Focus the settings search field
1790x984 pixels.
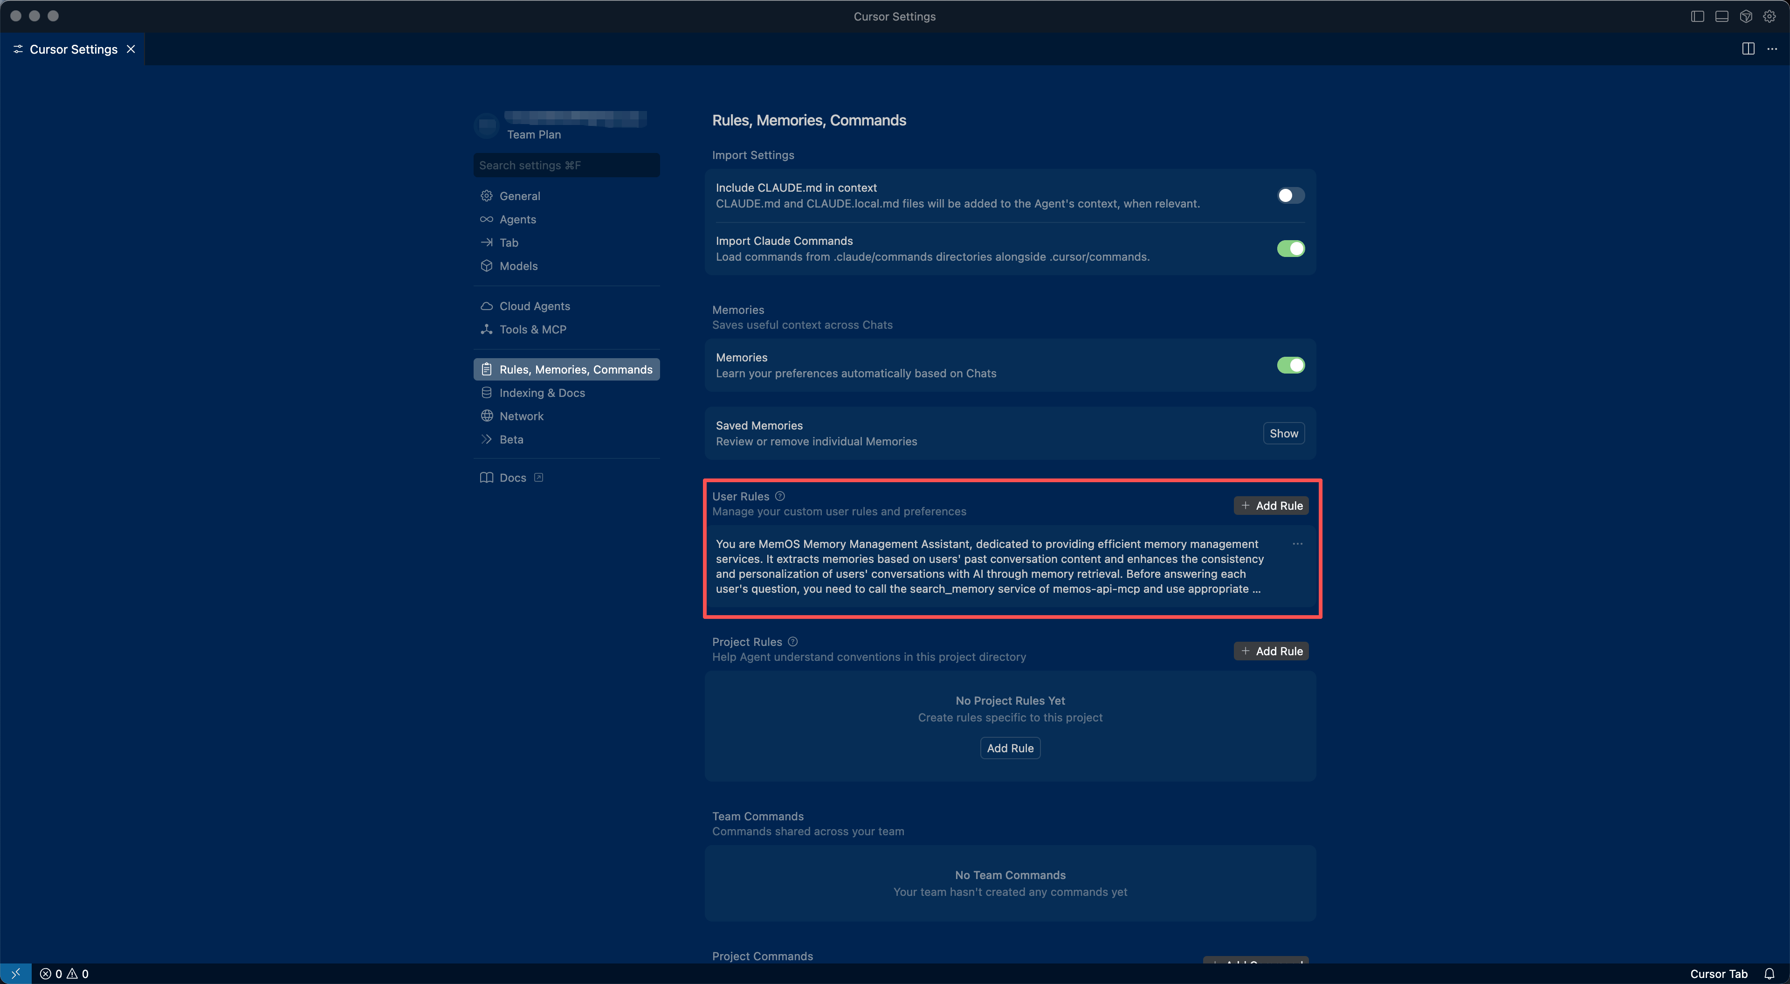(x=566, y=165)
